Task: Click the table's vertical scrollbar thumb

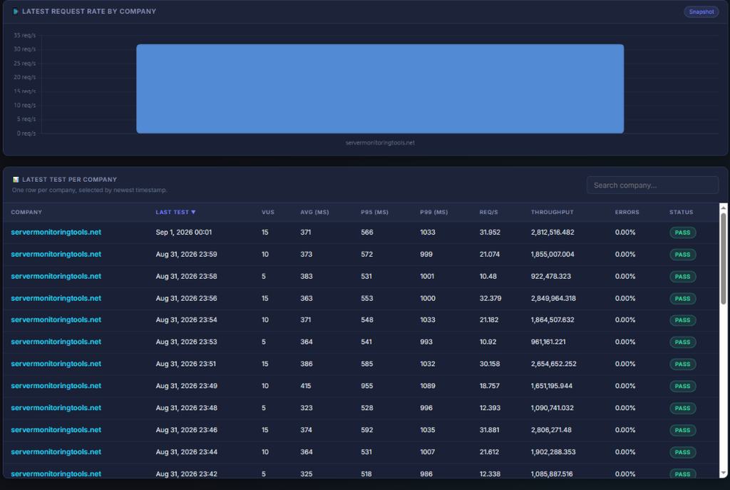Action: pos(723,258)
